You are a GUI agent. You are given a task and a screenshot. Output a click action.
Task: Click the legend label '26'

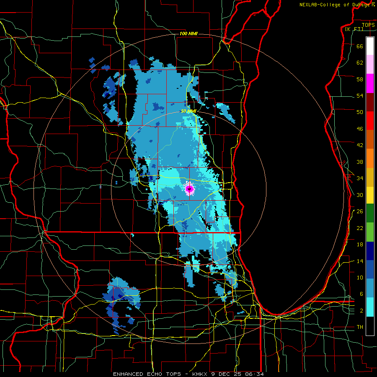pos(360,212)
